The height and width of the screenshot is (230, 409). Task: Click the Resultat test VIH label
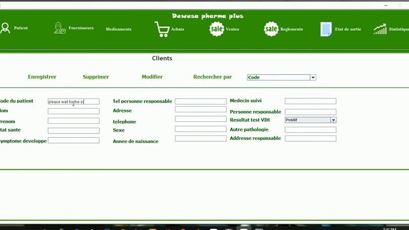point(250,120)
